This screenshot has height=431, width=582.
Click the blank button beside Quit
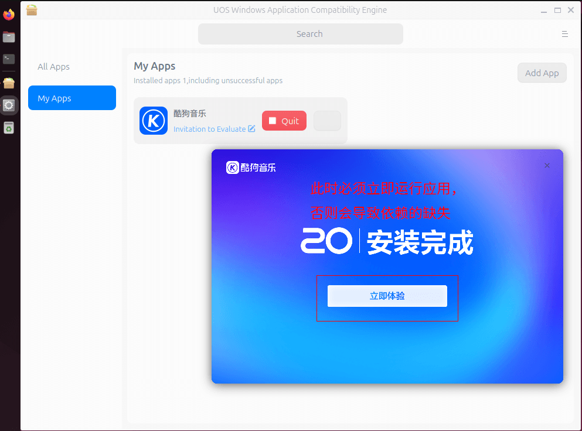(328, 121)
